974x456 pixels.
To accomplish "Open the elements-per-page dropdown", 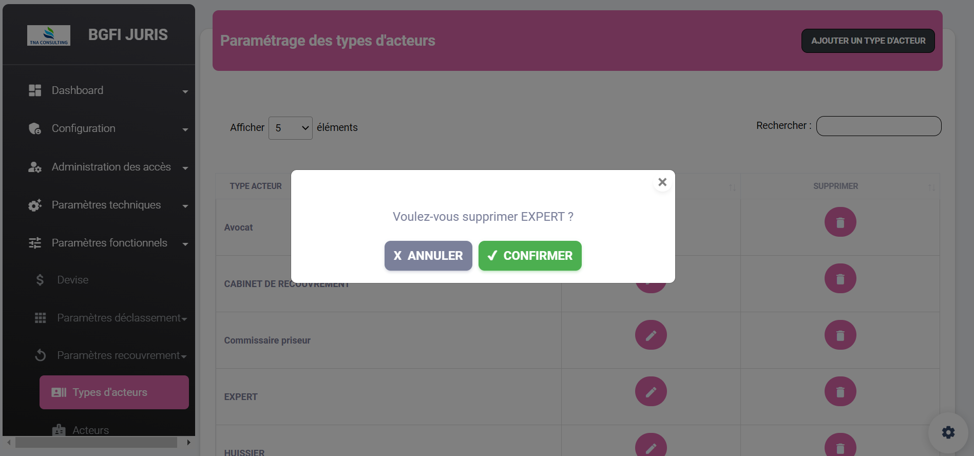I will pos(290,128).
